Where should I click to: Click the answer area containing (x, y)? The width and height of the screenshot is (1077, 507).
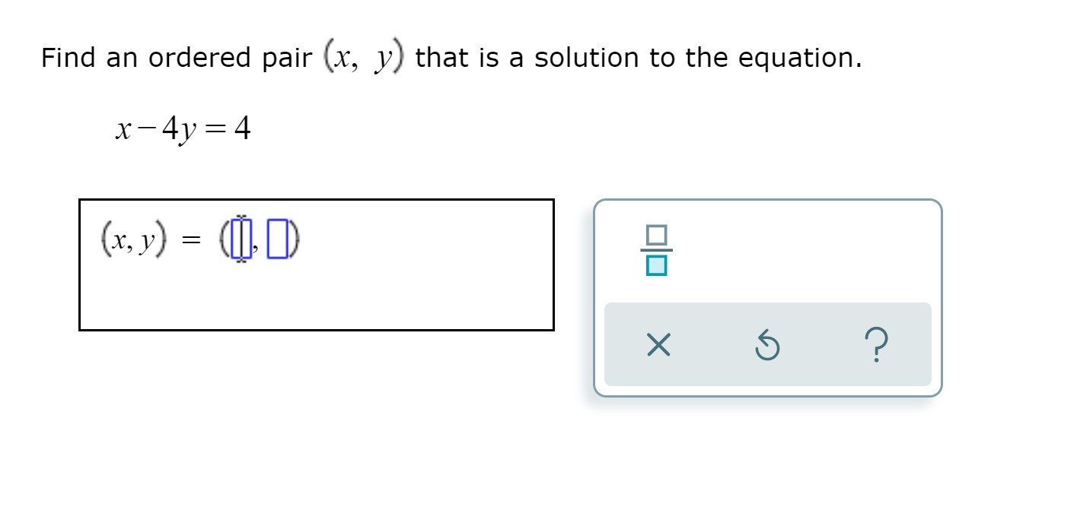click(316, 265)
